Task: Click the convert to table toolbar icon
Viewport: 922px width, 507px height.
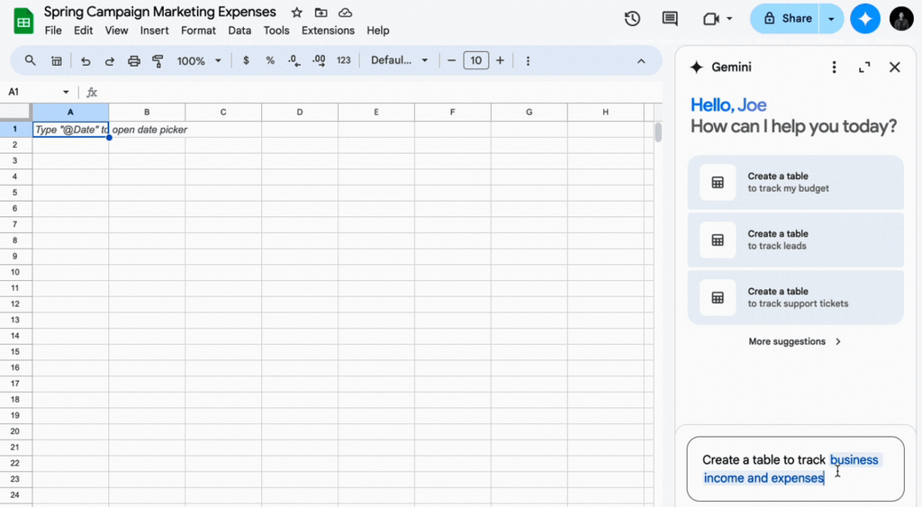Action: pos(57,60)
